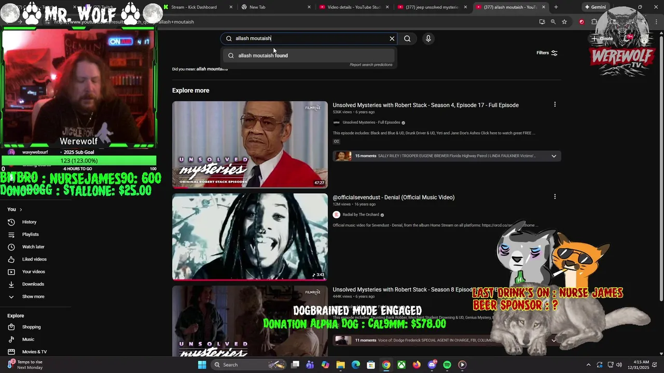Start voice search with the microphone icon
The width and height of the screenshot is (664, 373).
point(428,38)
